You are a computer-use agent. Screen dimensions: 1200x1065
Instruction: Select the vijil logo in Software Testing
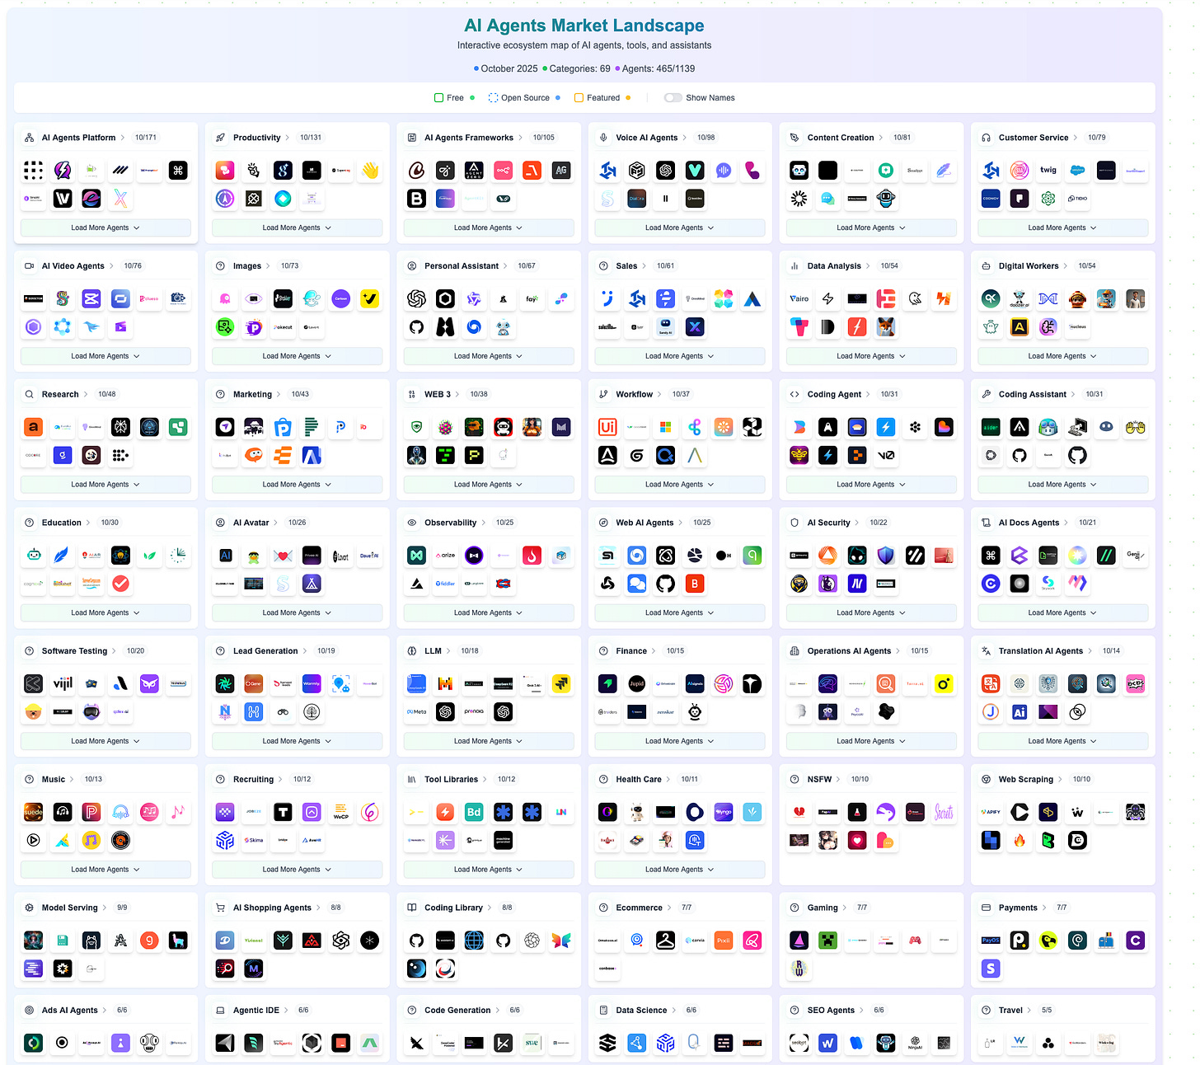pyautogui.click(x=63, y=683)
